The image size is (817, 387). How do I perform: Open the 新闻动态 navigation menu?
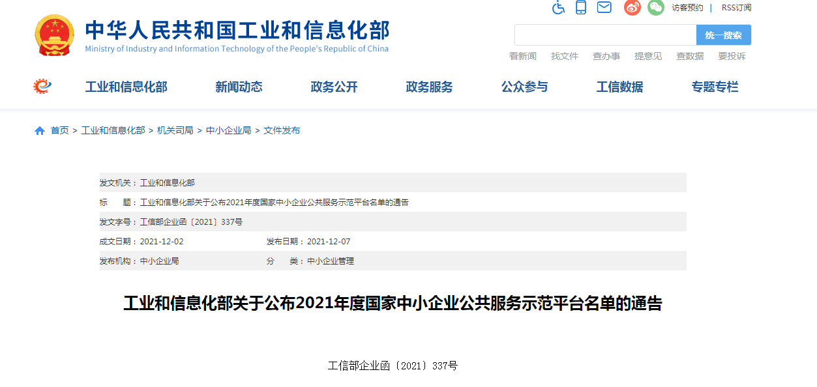[x=239, y=87]
